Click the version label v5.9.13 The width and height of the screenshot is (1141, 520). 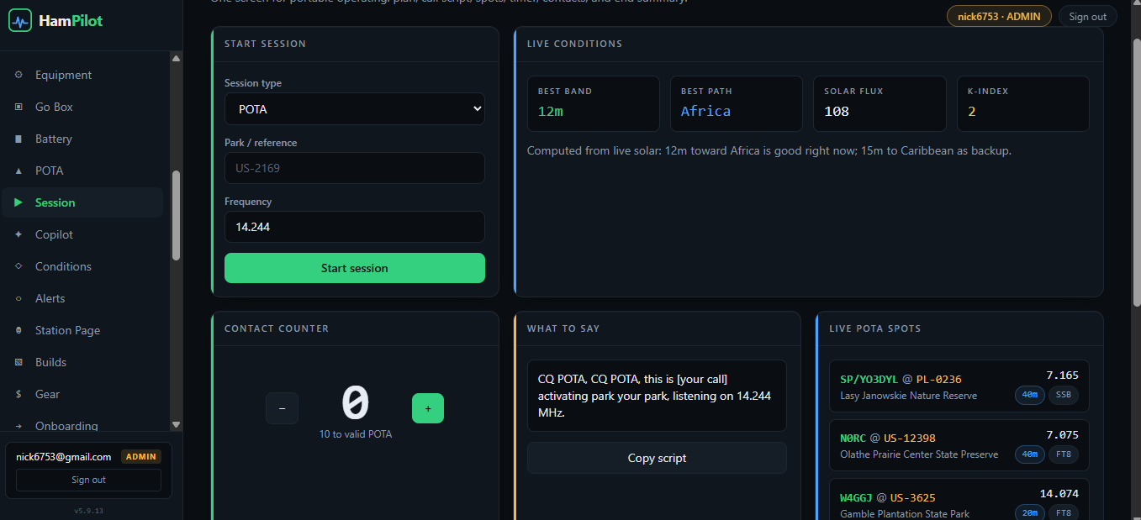point(88,511)
